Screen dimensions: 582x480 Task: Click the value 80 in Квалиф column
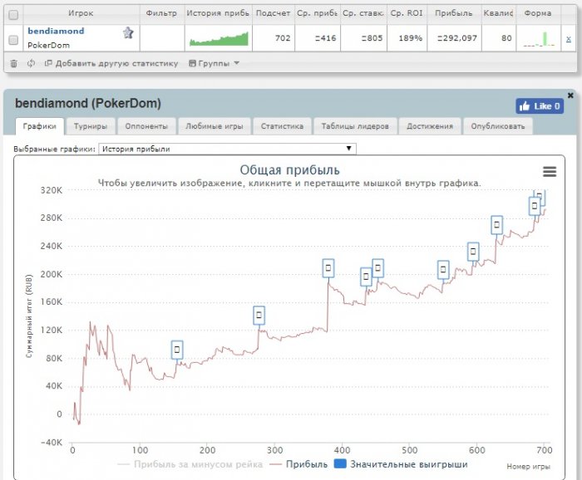[506, 38]
